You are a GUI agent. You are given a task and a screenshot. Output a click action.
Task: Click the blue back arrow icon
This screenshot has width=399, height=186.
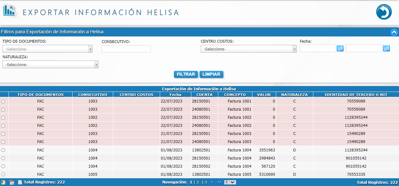click(x=384, y=12)
